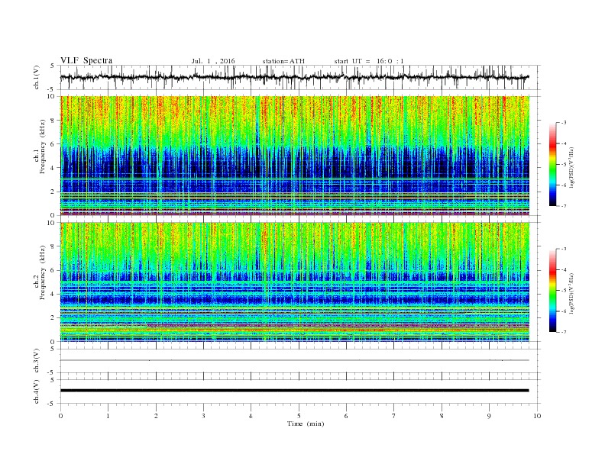This screenshot has width=605, height=467.
Task: Click the "-7" tick on ch.2 colorbar
Action: point(564,332)
